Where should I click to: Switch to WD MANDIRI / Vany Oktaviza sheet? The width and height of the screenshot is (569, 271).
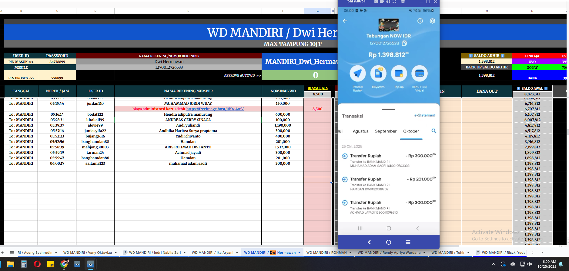pyautogui.click(x=88, y=253)
